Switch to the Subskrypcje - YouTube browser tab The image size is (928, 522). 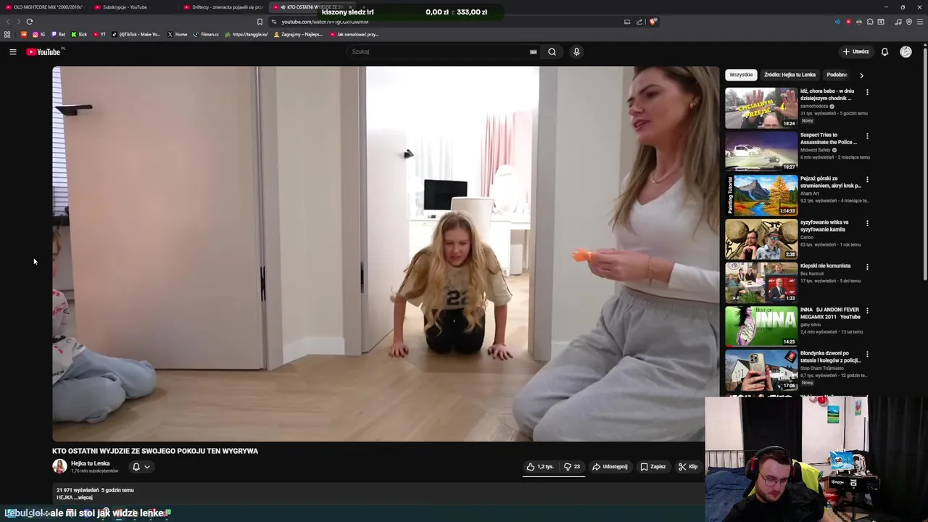(134, 7)
